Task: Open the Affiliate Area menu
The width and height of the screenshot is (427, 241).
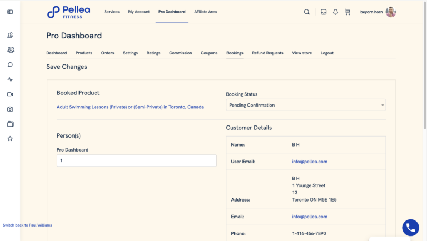Action: coord(205,12)
